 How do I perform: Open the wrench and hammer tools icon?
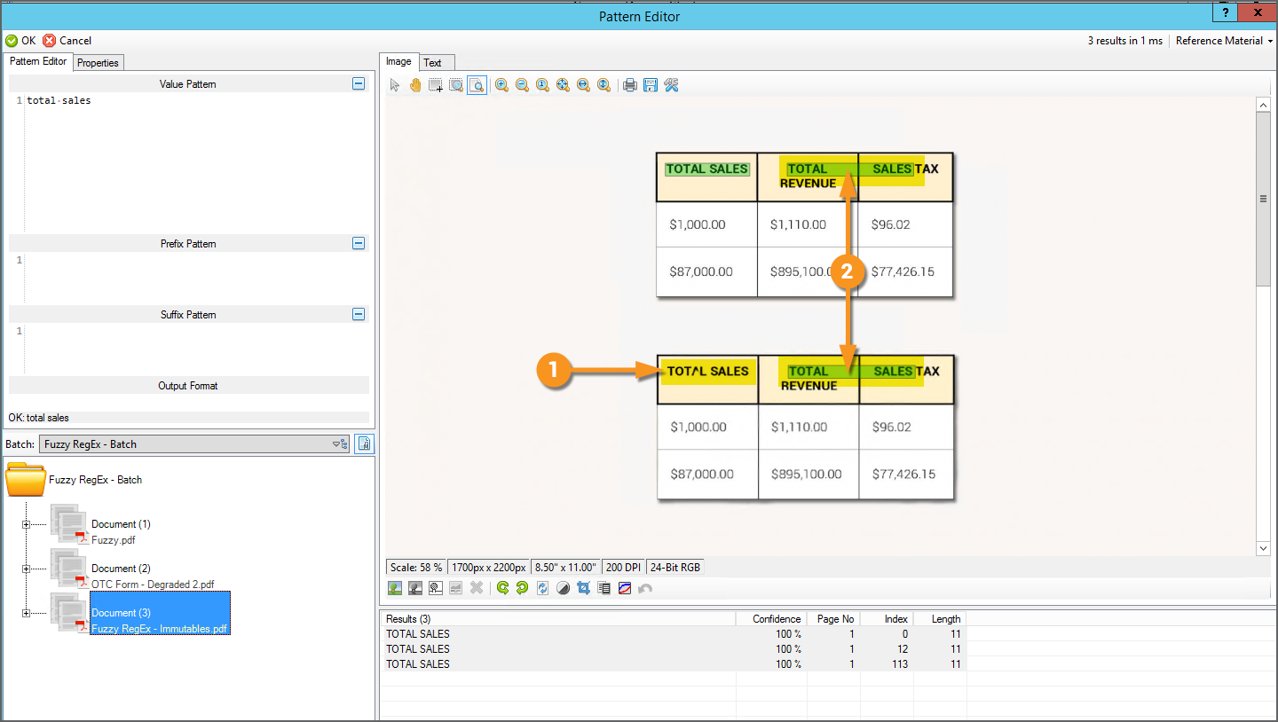coord(671,85)
